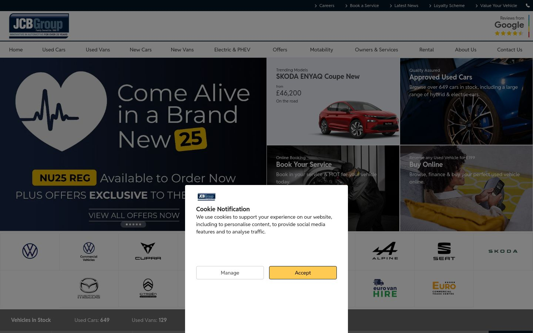
Task: Go to Home in navigation
Action: pyautogui.click(x=16, y=50)
